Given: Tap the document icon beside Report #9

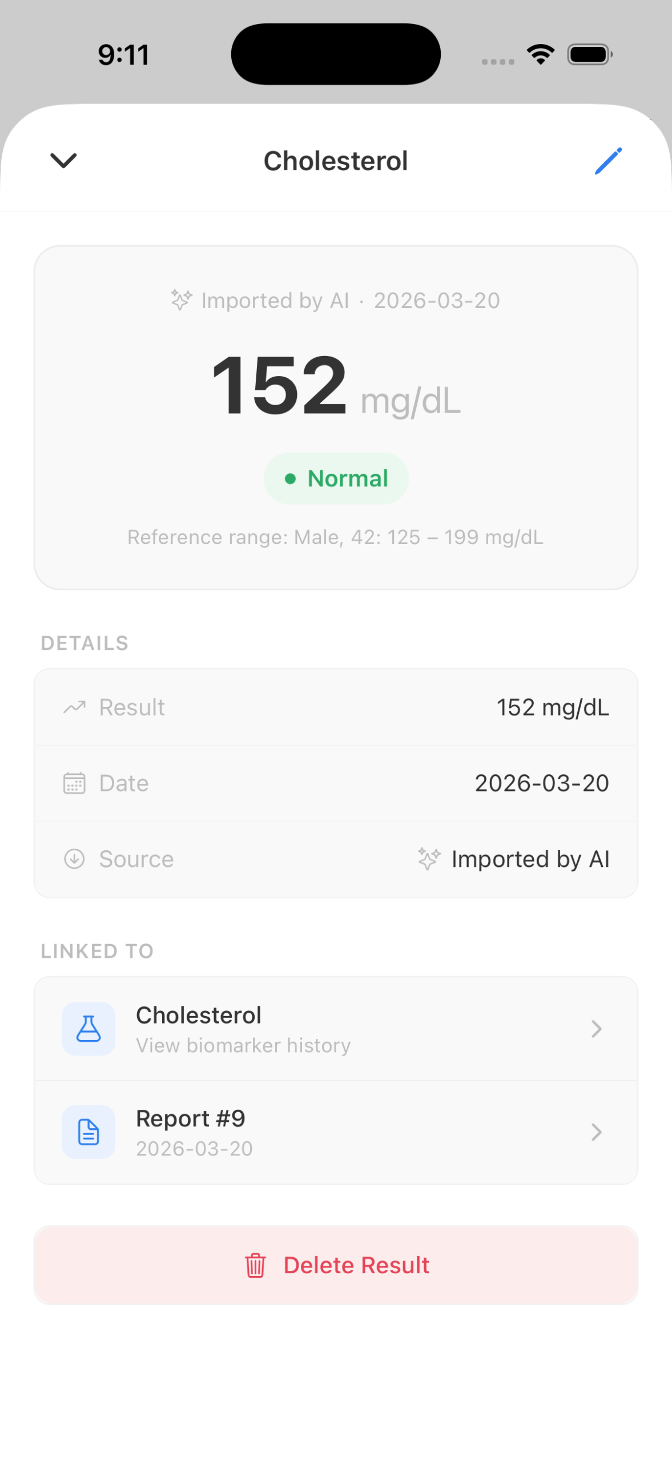Looking at the screenshot, I should (88, 1132).
